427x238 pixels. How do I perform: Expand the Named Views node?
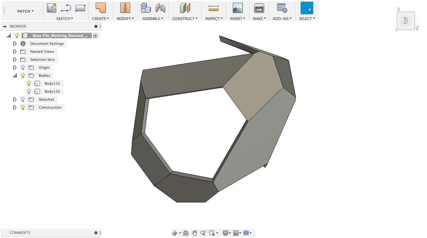[x=15, y=52]
